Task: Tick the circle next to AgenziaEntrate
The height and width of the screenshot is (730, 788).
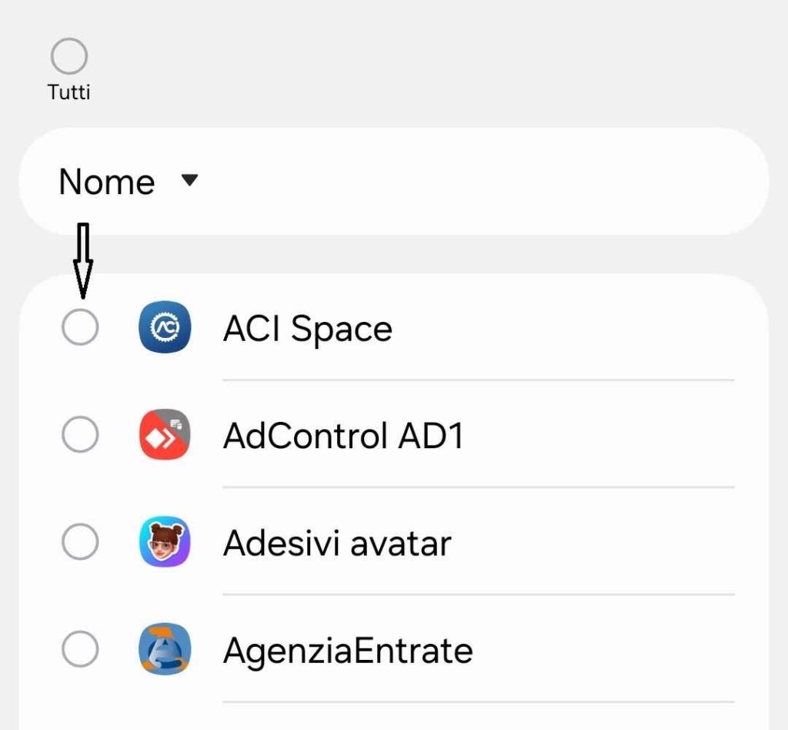Action: 79,649
